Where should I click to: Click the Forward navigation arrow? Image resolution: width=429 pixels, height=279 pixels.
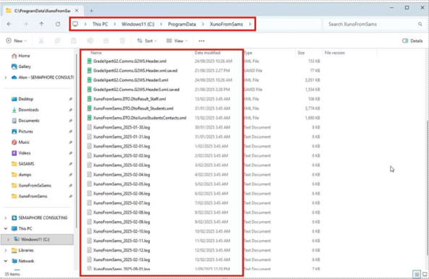25,24
